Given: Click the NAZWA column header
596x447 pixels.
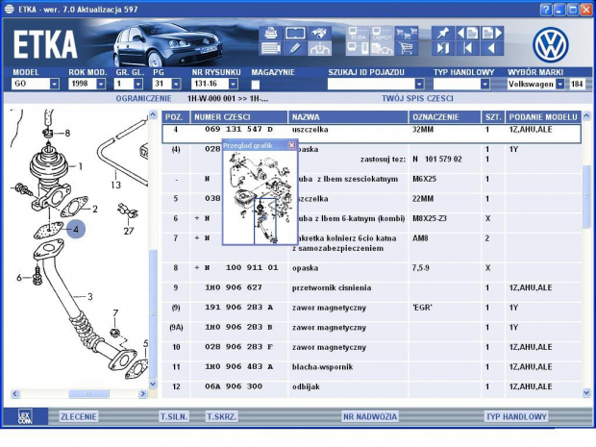Looking at the screenshot, I should [348, 117].
